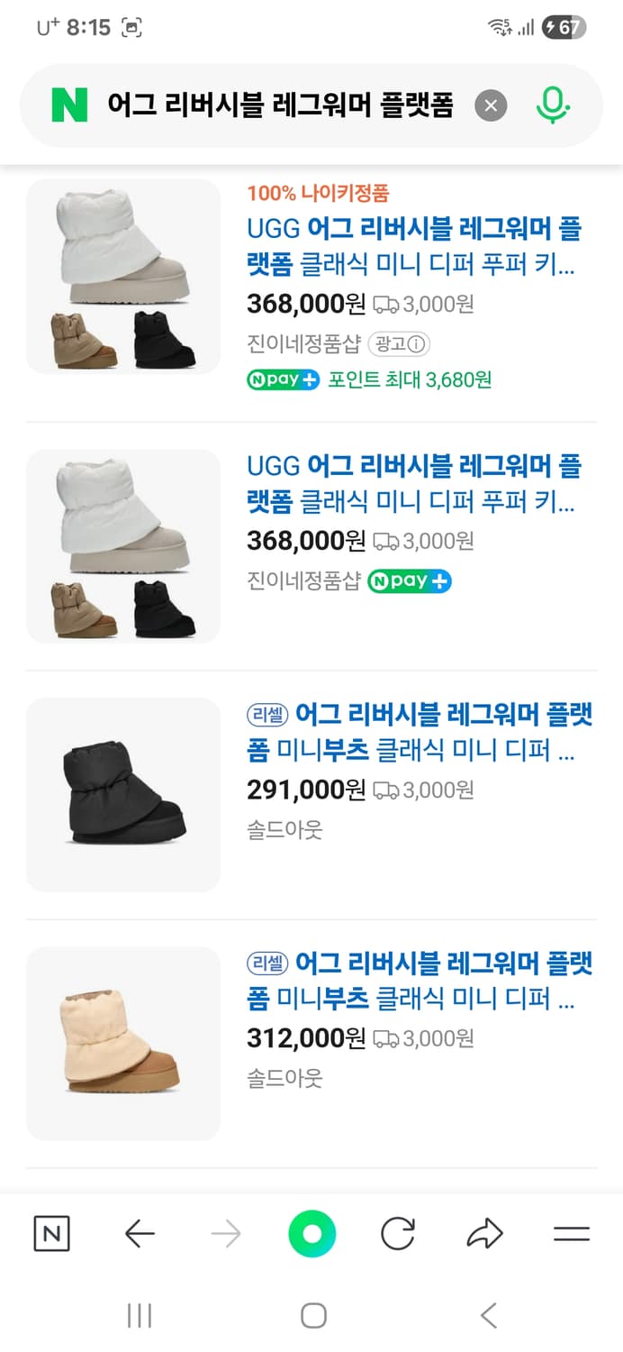Screen dimensions: 623x1352
Task: Tap the search field with 어그 리버시블 text
Action: pos(279,106)
